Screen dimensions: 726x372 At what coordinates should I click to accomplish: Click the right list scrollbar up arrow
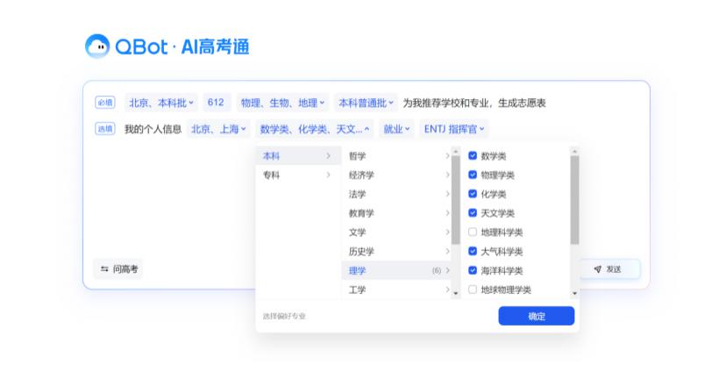[x=574, y=152]
